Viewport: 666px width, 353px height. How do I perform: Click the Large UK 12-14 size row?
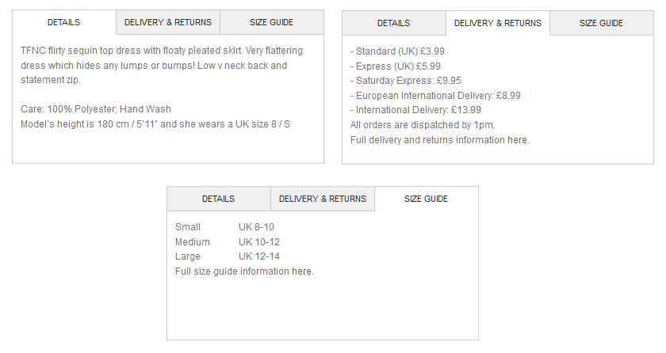[228, 256]
